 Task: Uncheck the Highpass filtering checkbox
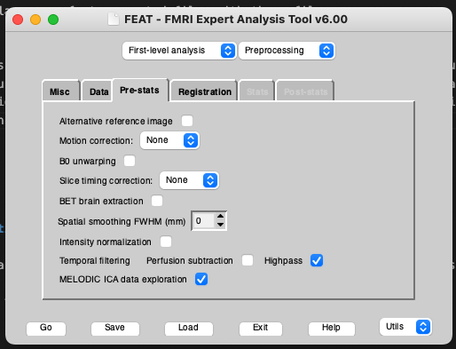317,260
